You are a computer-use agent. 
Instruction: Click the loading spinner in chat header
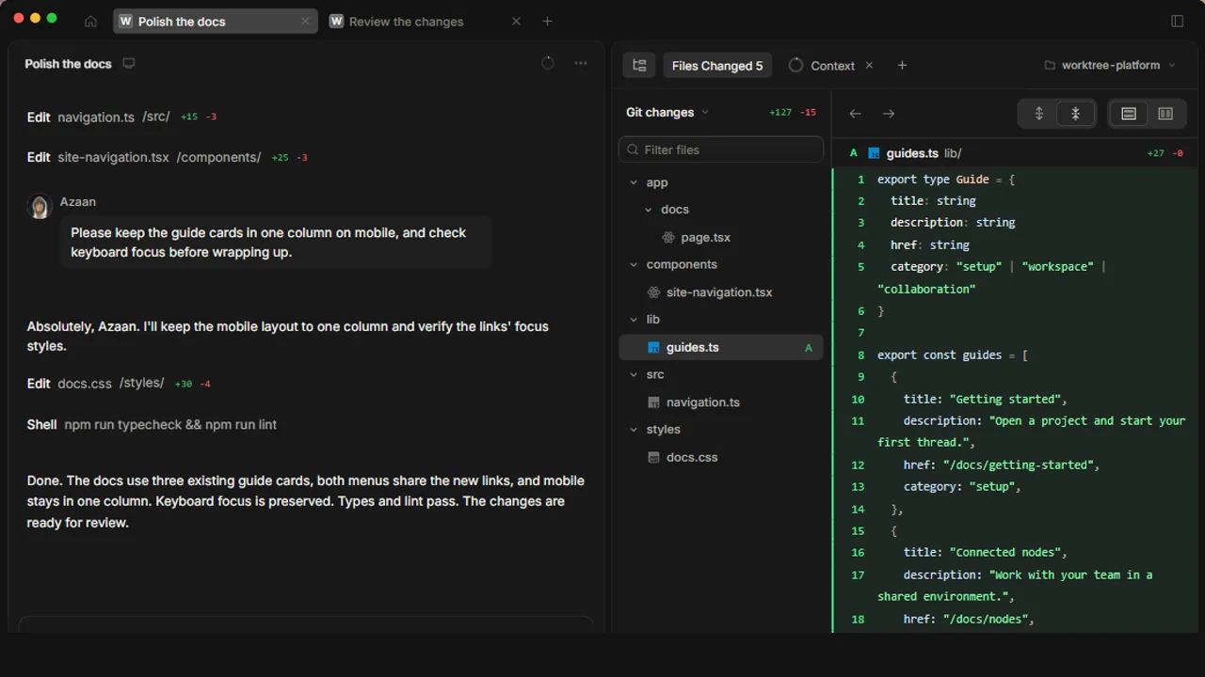pyautogui.click(x=548, y=63)
